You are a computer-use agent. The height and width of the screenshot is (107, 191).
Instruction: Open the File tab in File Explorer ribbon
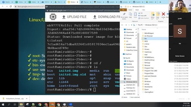click(123, 10)
